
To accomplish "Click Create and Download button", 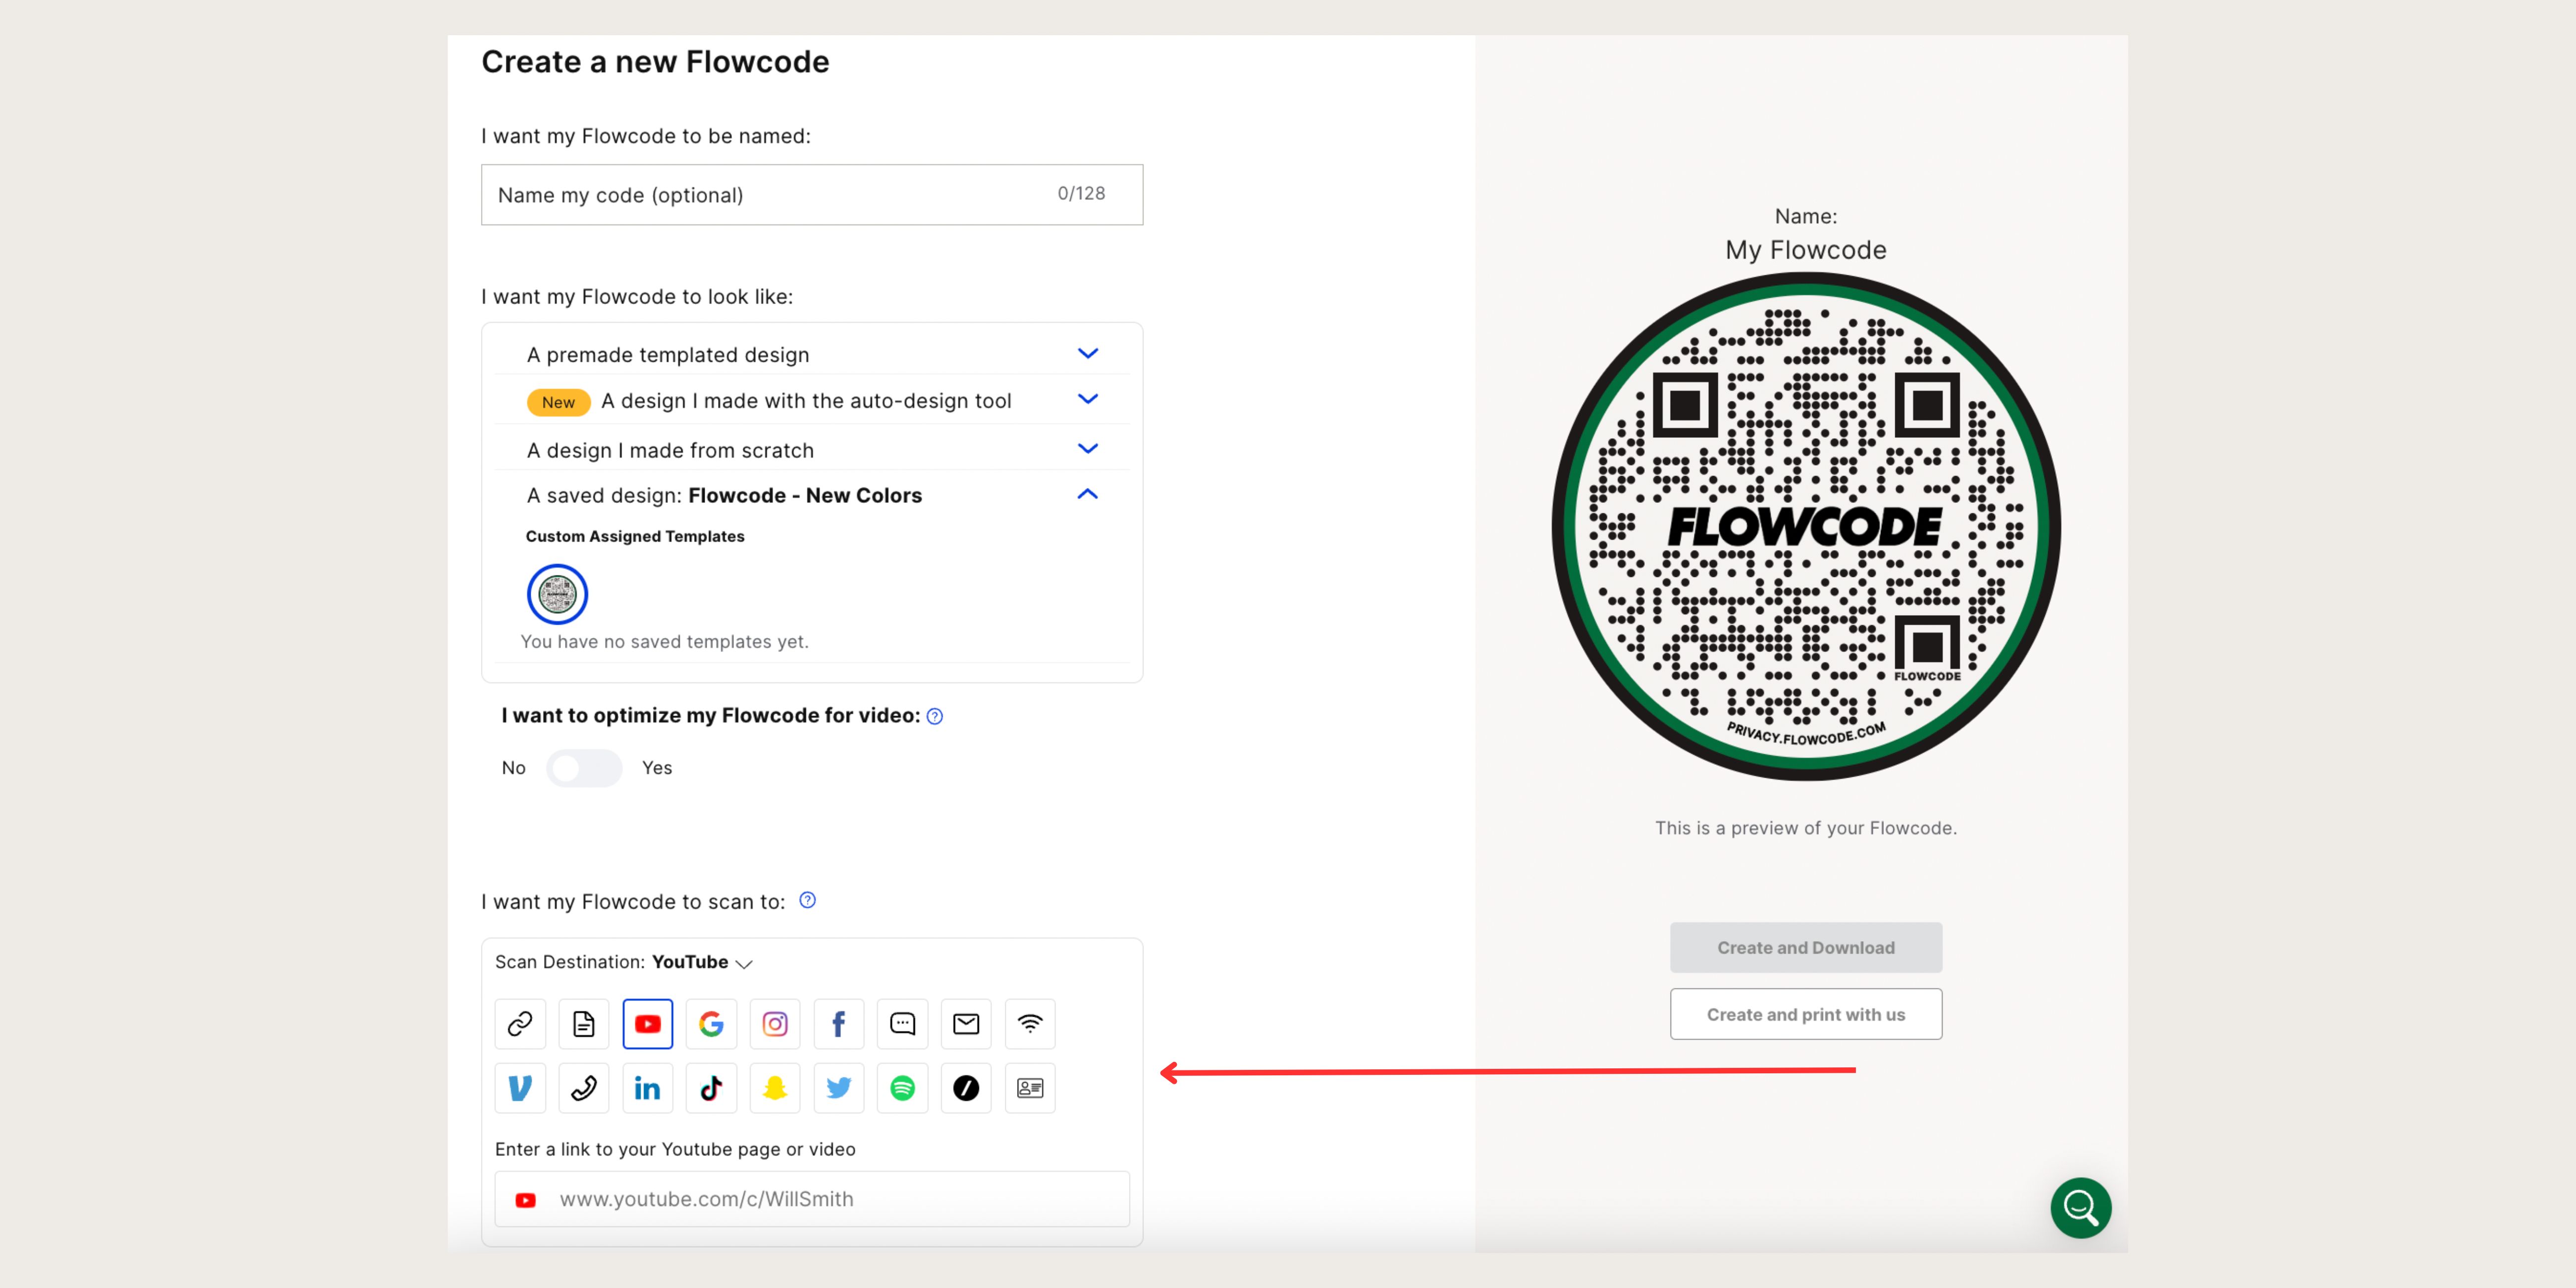I will click(1806, 947).
